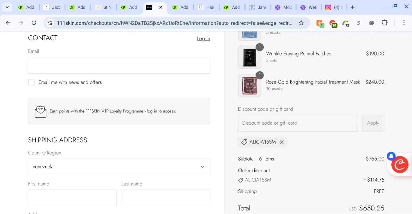Click the address bar URL
Viewport: 412px width, 214px height.
pyautogui.click(x=175, y=23)
